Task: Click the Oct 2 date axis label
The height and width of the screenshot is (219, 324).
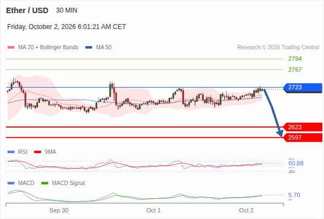Action: [x=246, y=210]
